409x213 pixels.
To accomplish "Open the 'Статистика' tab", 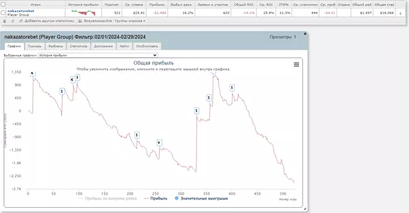I will pyautogui.click(x=78, y=46).
